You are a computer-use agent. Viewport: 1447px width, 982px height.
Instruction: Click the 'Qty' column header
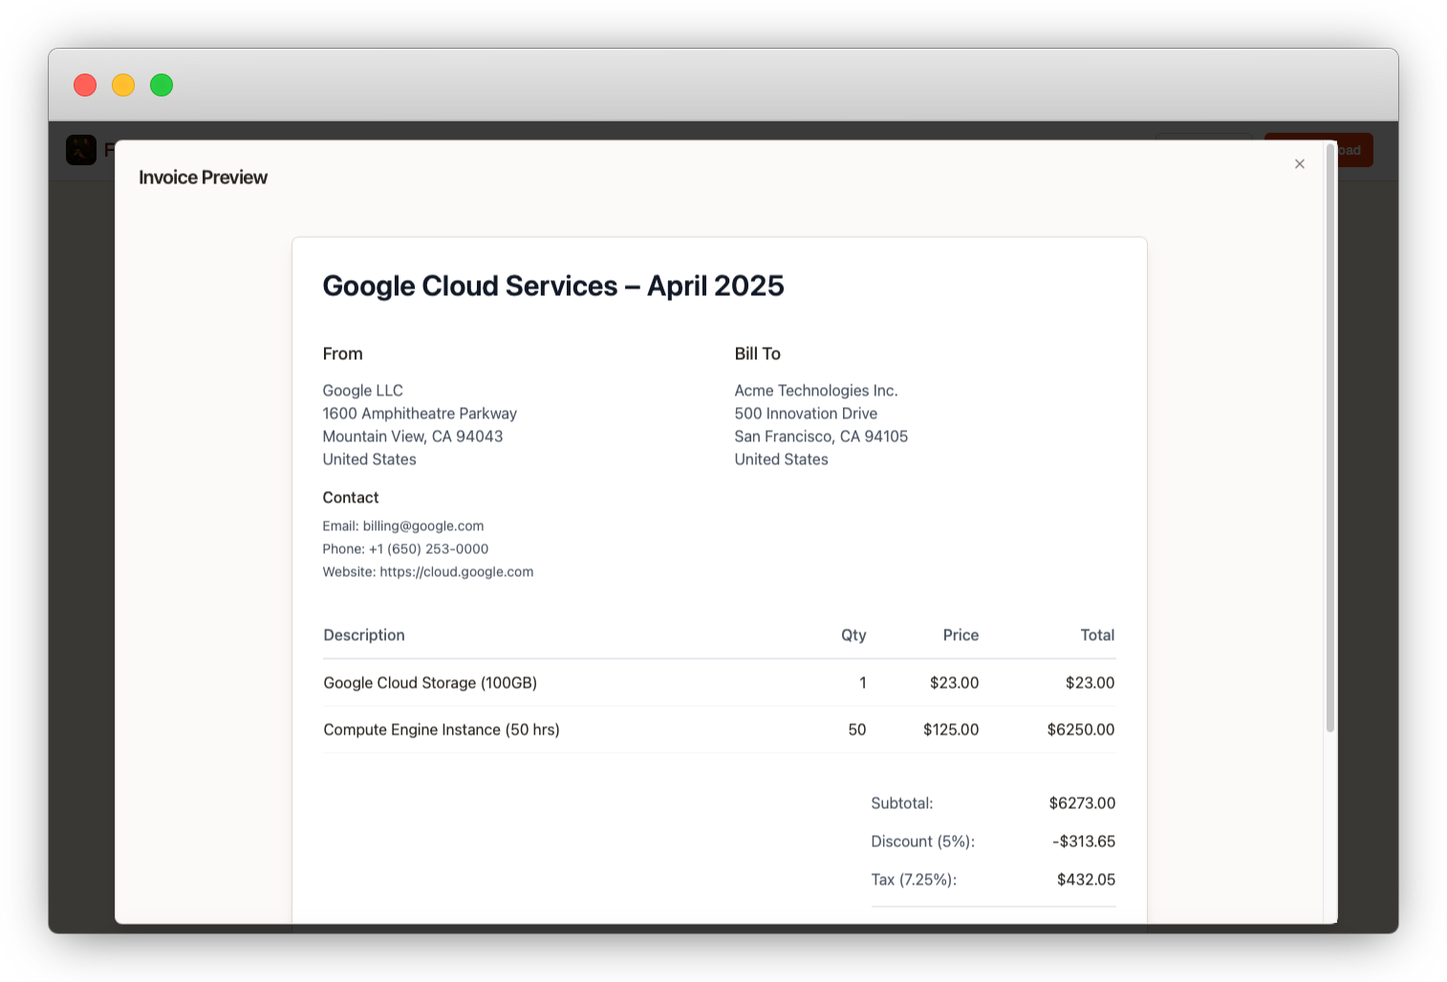853,635
